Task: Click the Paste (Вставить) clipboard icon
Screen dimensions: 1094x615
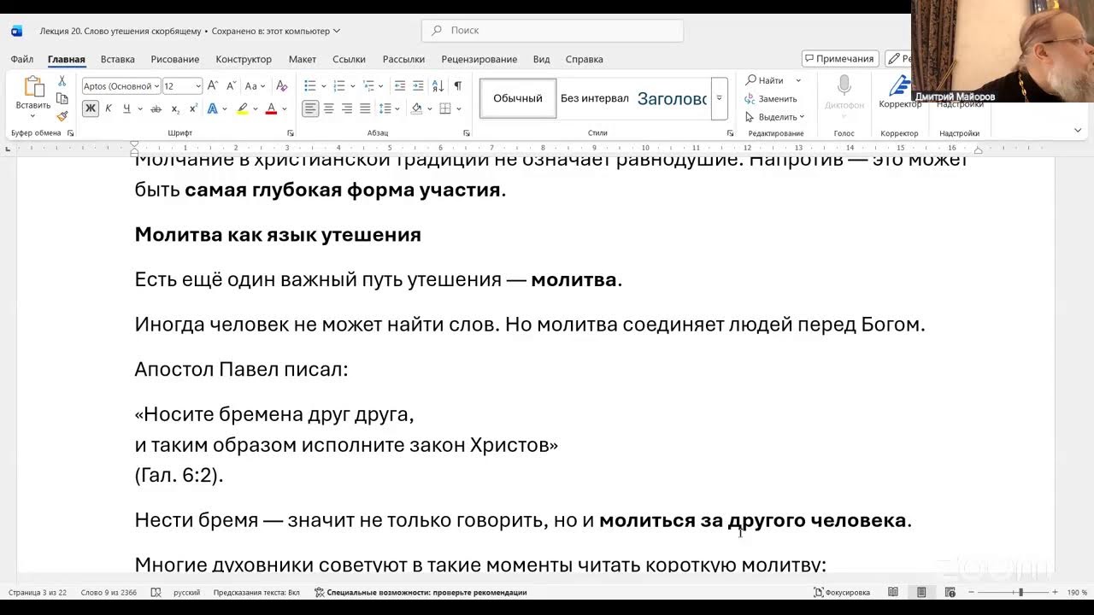Action: pyautogui.click(x=33, y=87)
